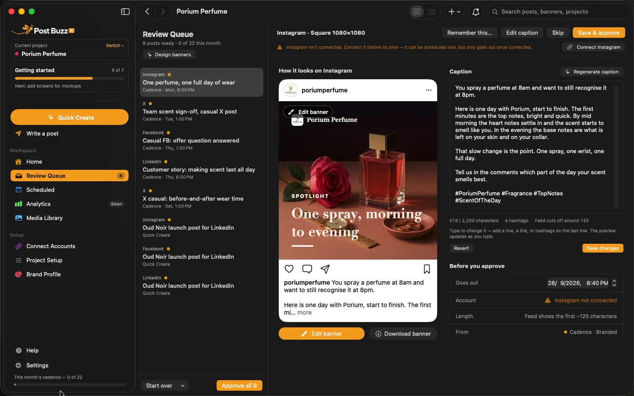
Task: Skip this post
Action: tap(558, 33)
